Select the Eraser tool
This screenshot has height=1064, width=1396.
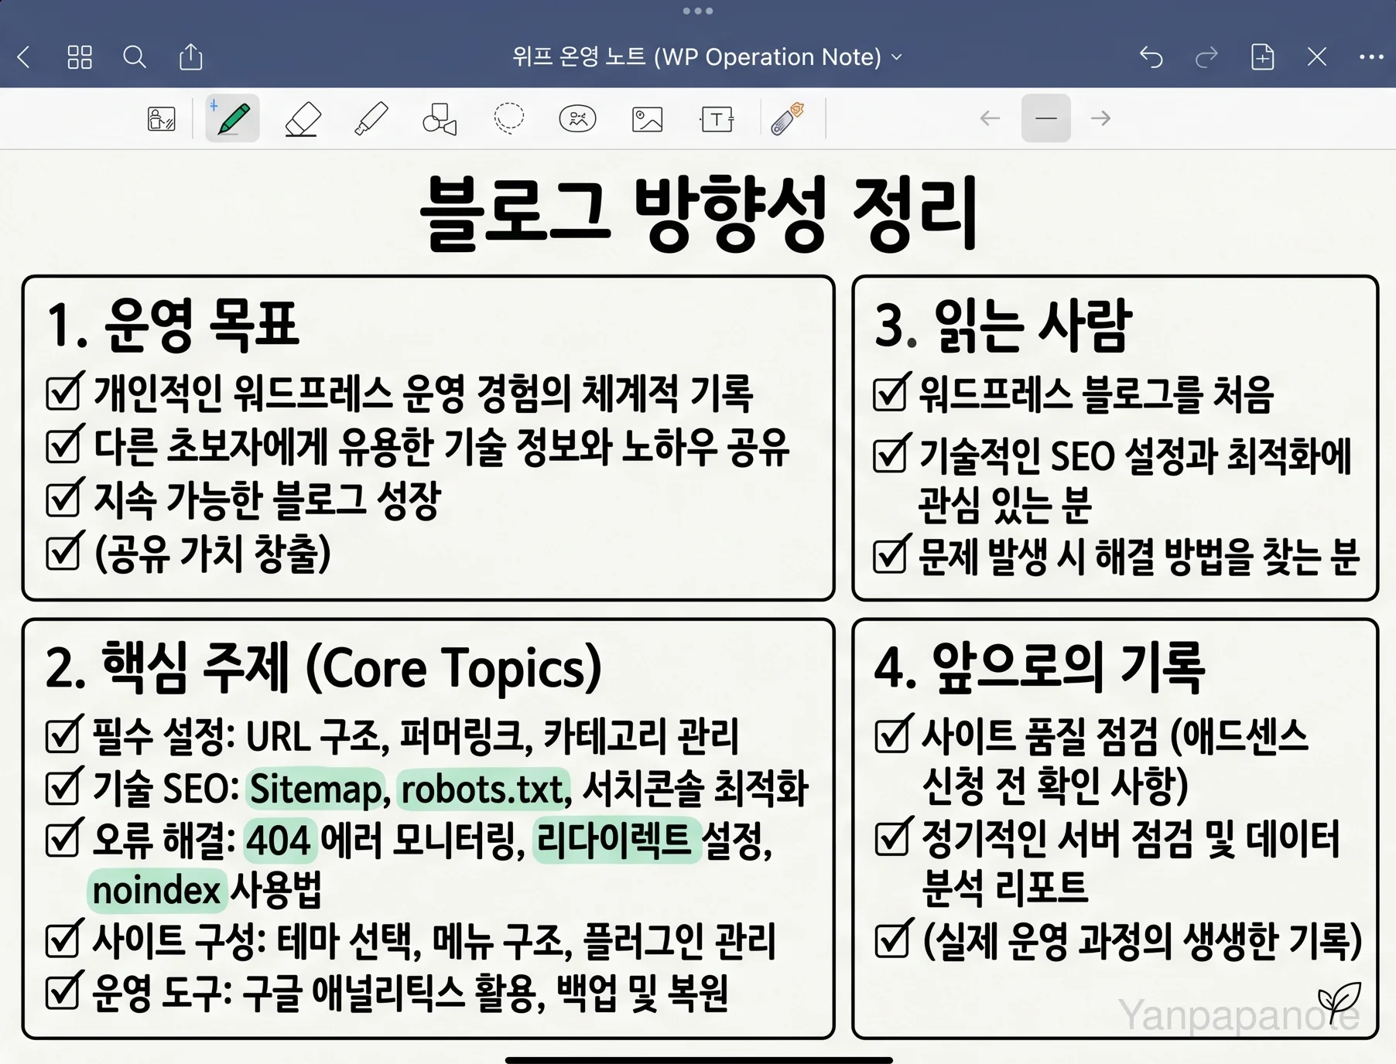coord(303,119)
